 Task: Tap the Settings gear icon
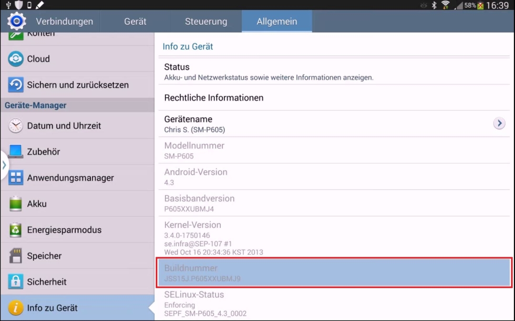click(x=16, y=21)
